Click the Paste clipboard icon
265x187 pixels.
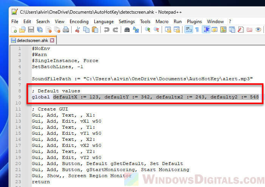pyautogui.click(x=95, y=30)
